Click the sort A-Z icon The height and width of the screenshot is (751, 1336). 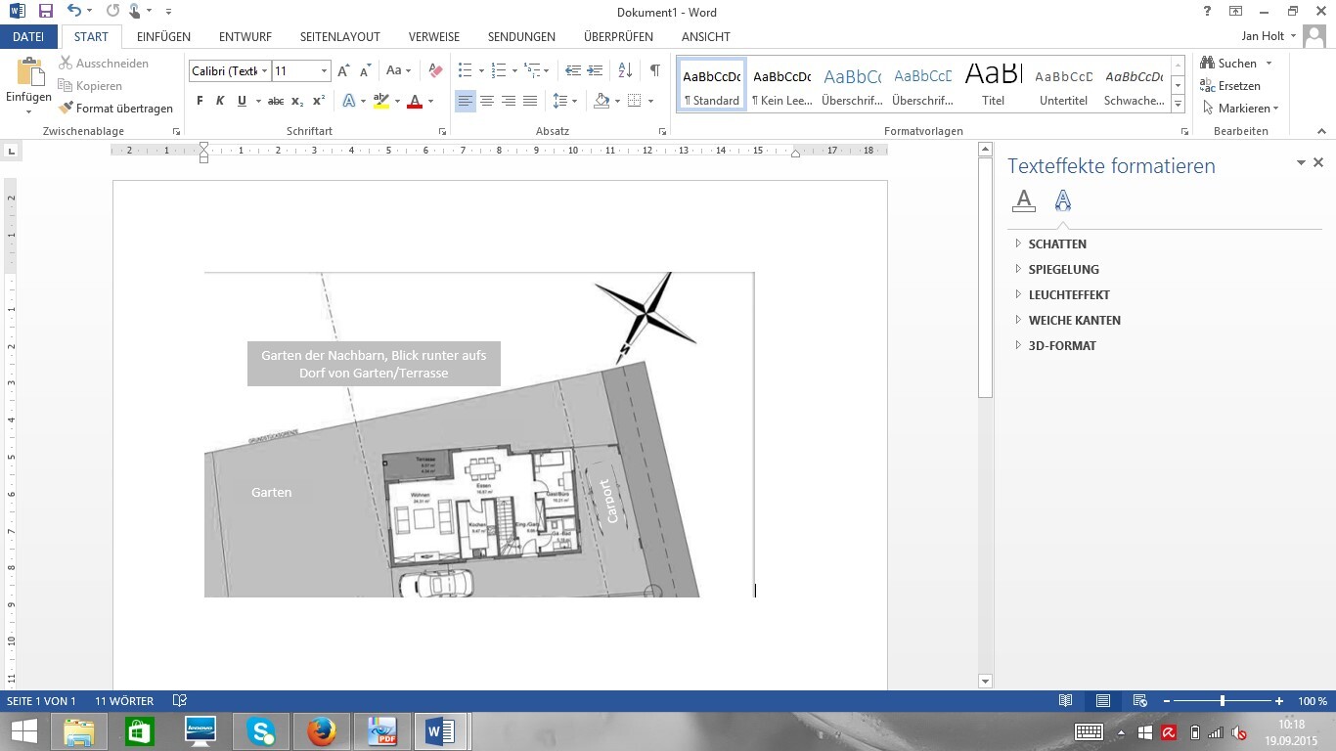(626, 71)
